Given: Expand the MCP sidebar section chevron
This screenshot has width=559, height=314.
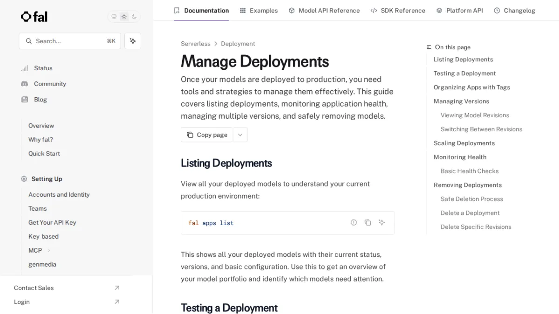Looking at the screenshot, I should tap(49, 250).
